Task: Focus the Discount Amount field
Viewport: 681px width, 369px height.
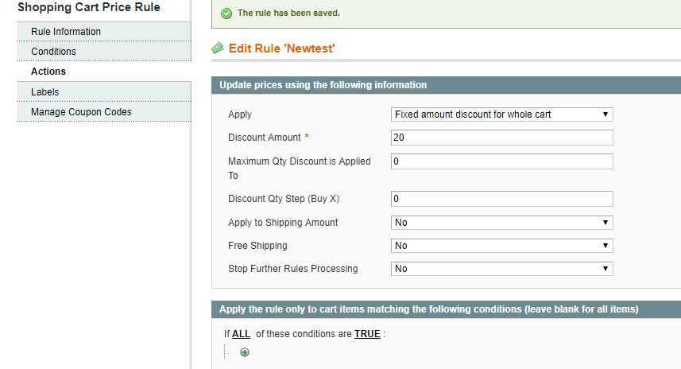Action: coord(501,138)
